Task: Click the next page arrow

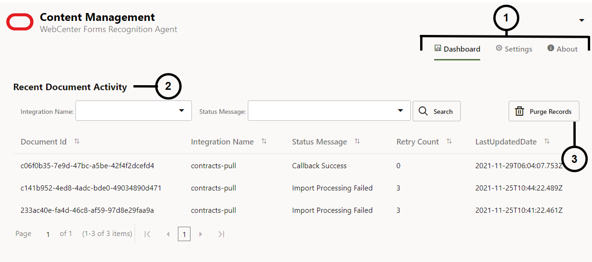Action: 201,234
